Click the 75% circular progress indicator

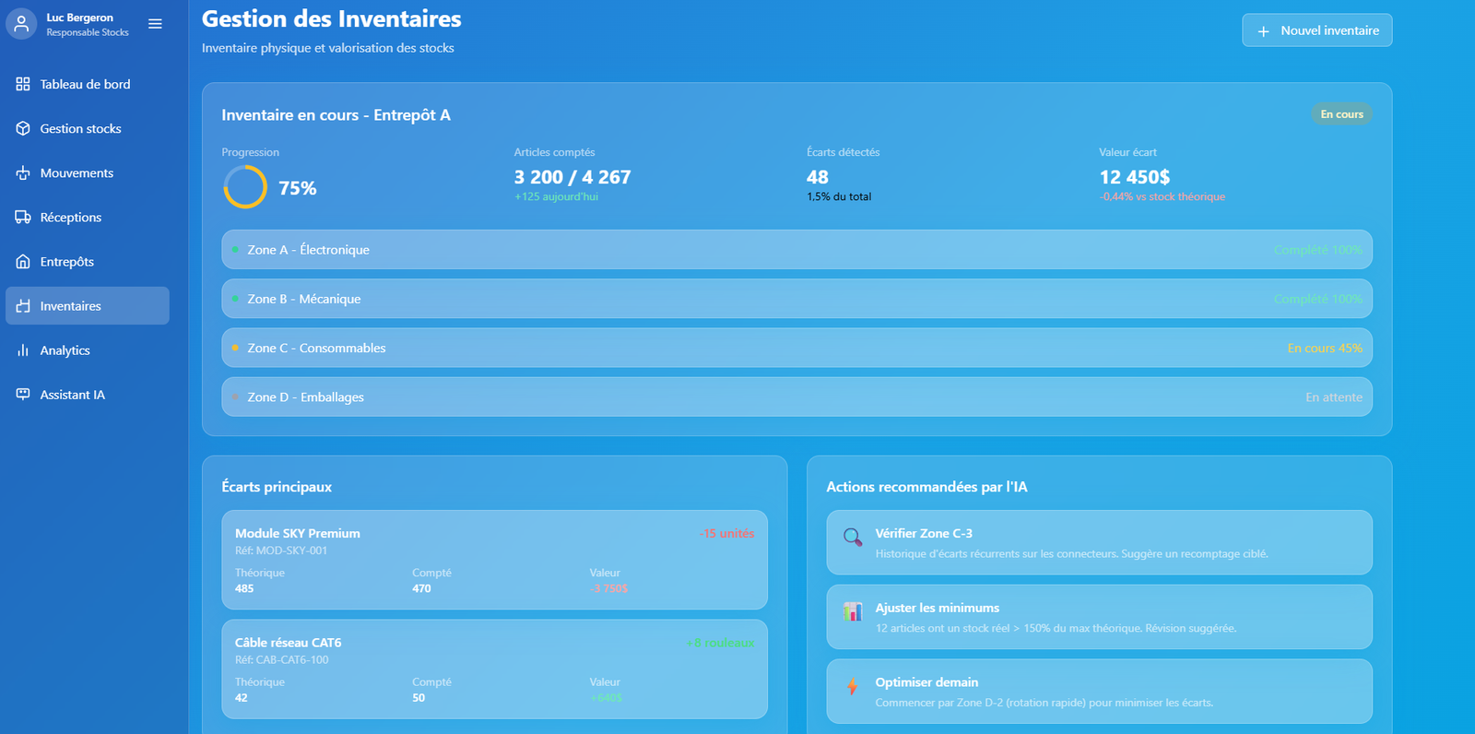pos(245,187)
